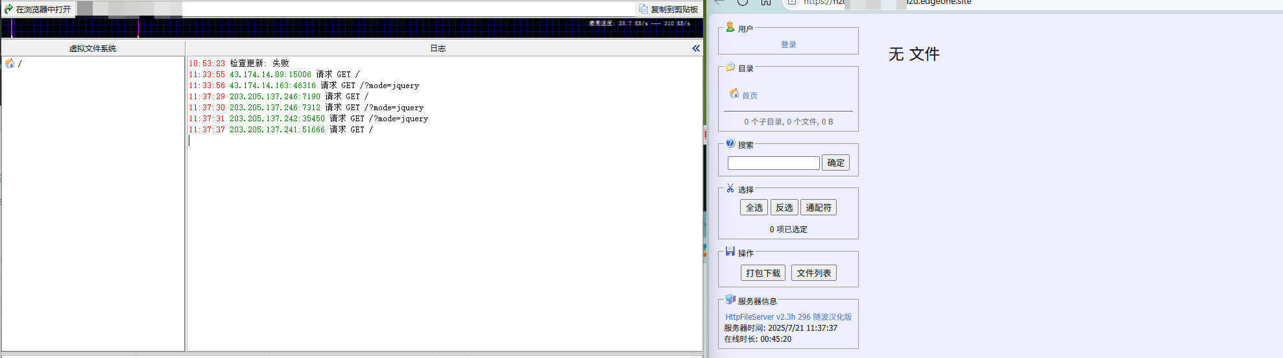Select the root home folder in virtual file system
This screenshot has width=1283, height=358.
click(10, 64)
